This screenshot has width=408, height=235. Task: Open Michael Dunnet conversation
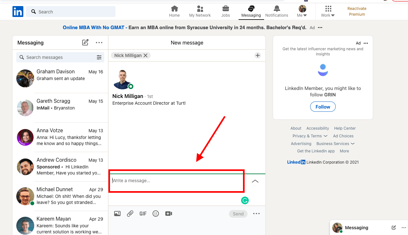(x=60, y=196)
